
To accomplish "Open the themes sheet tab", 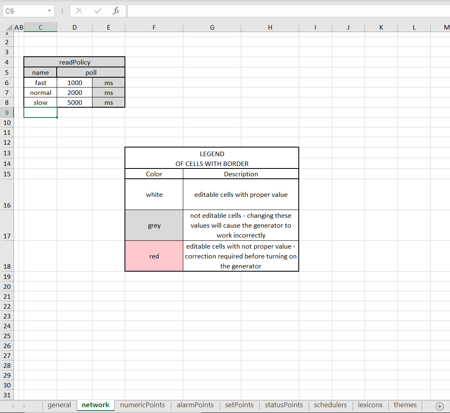I will tap(405, 405).
